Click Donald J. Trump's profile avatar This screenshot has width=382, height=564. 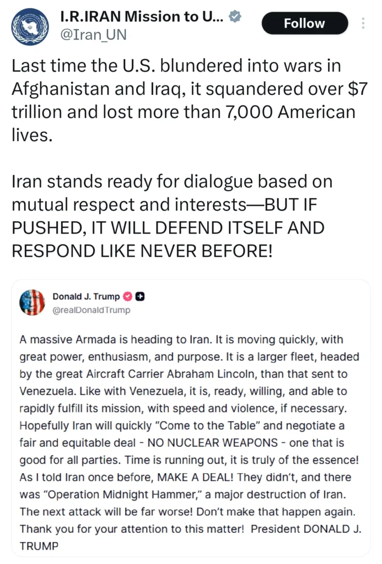point(32,302)
